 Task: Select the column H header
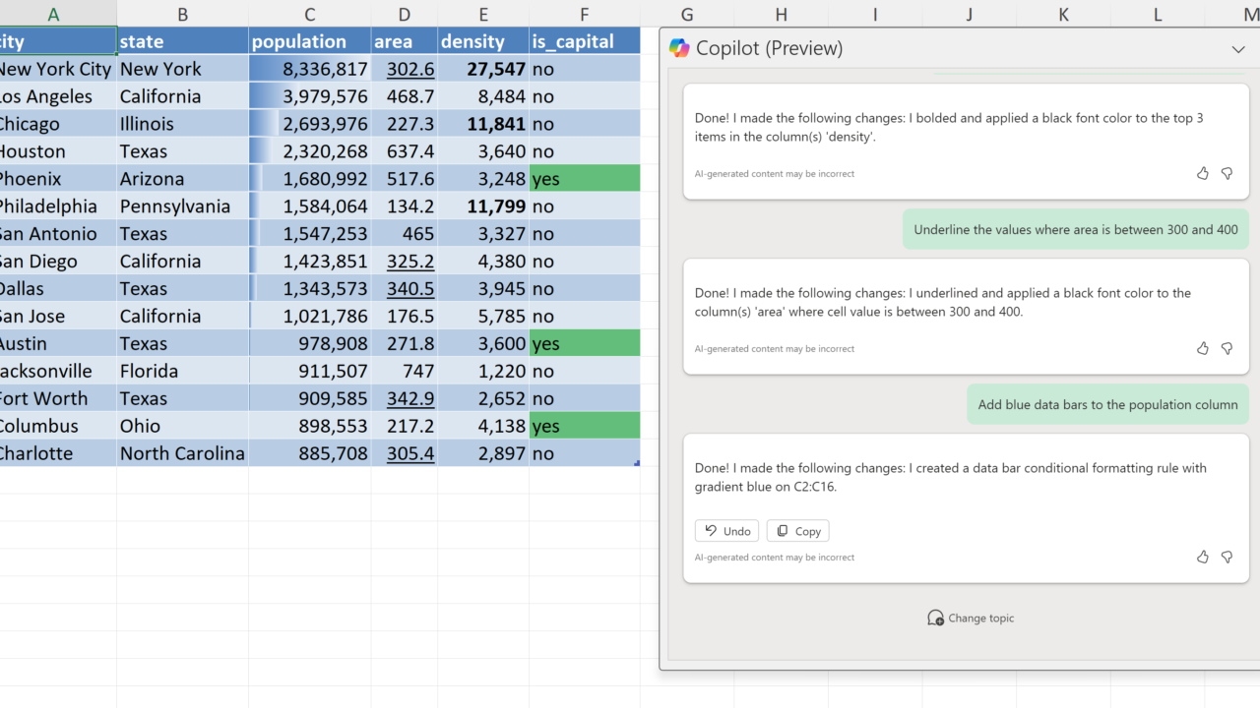tap(781, 14)
